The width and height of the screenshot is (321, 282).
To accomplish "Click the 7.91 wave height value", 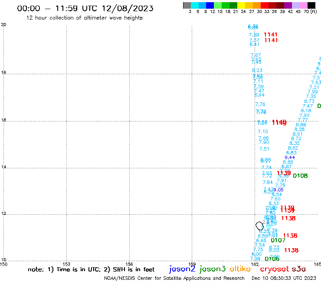I will click(x=282, y=180).
